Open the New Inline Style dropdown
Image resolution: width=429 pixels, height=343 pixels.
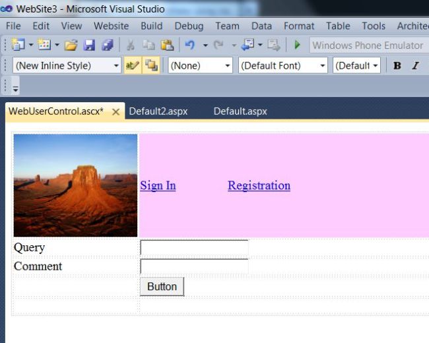pos(67,65)
